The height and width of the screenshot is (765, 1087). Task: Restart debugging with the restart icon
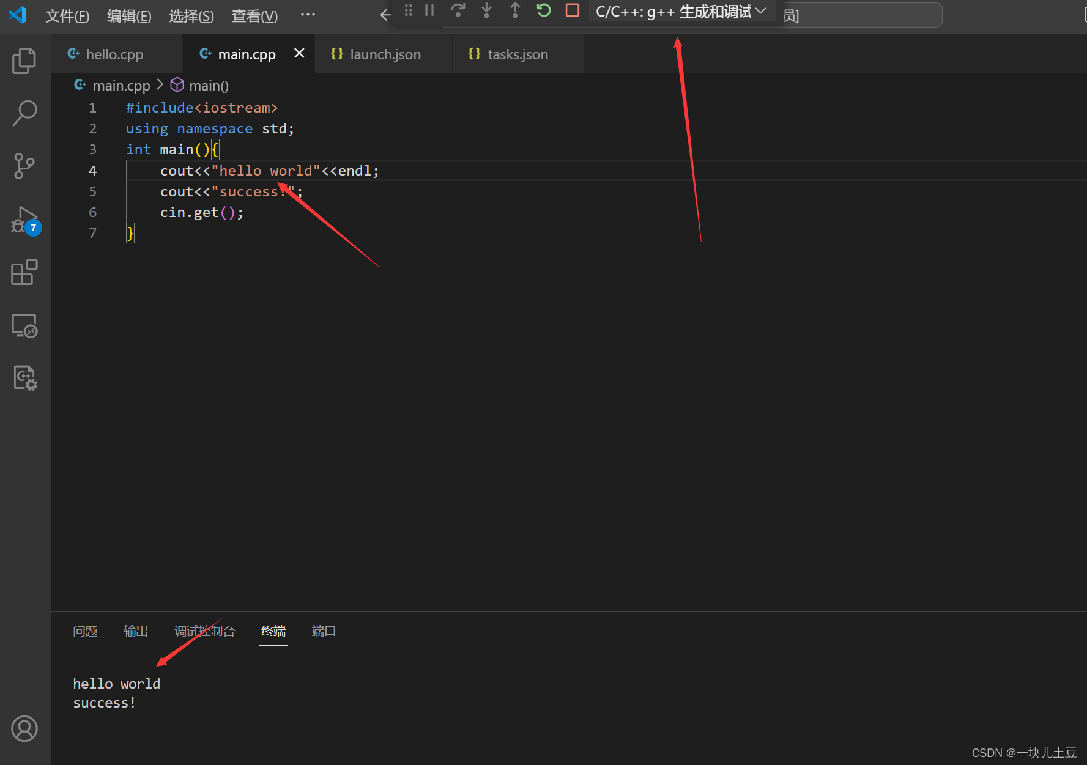pos(543,10)
